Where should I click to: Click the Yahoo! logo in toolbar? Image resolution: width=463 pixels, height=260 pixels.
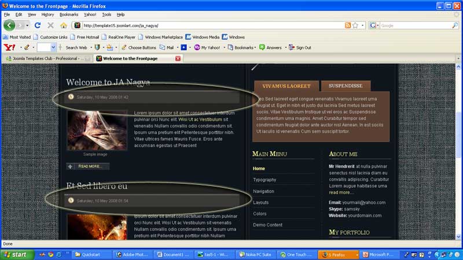point(9,47)
